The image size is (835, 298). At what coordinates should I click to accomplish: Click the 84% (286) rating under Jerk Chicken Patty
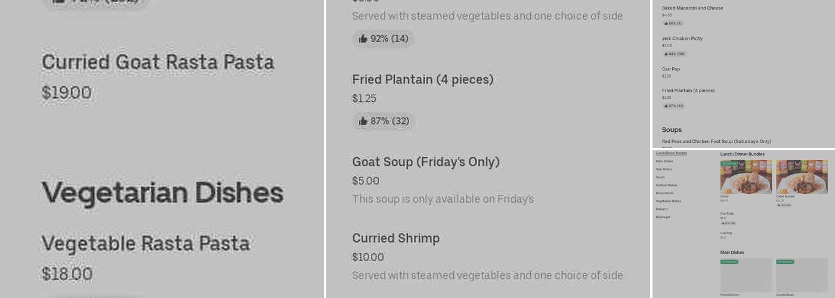click(x=675, y=54)
